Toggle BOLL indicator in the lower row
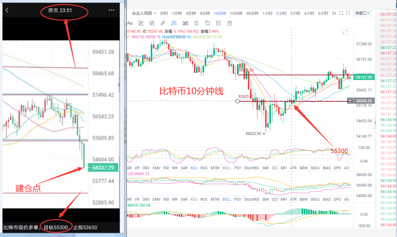The height and width of the screenshot is (237, 397). pyautogui.click(x=227, y=199)
